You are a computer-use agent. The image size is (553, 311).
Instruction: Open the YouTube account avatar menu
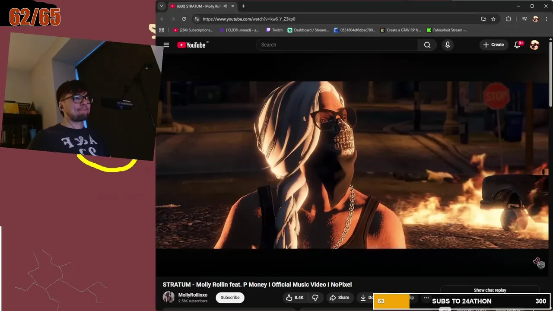tap(534, 45)
